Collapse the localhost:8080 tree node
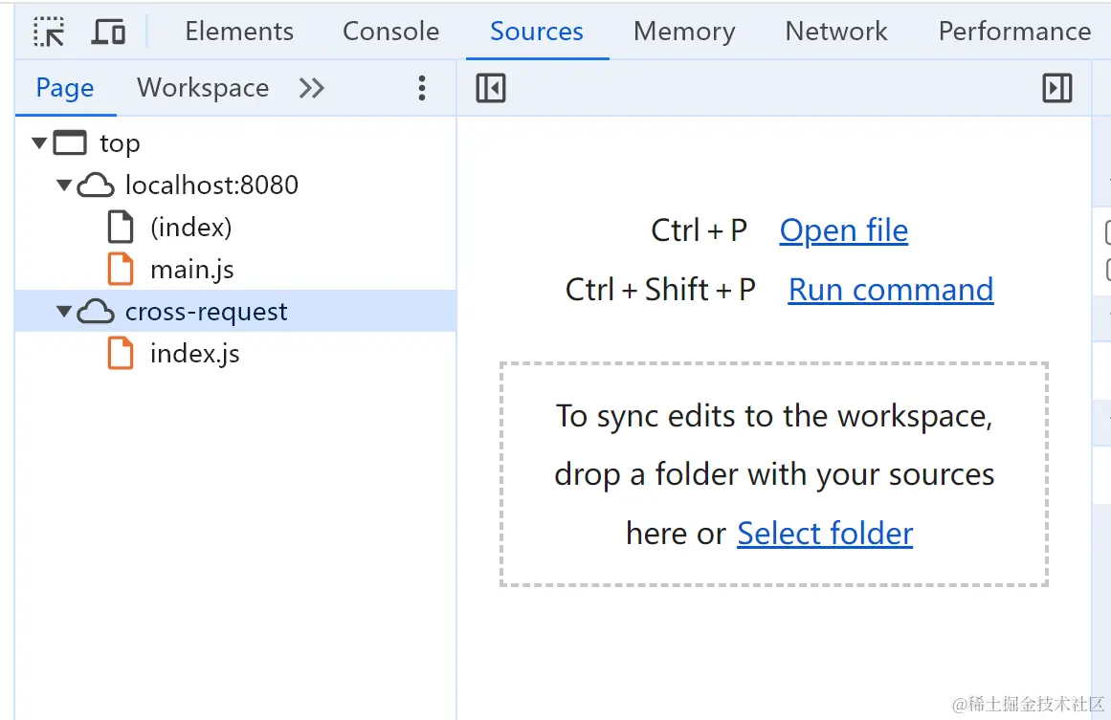The image size is (1111, 720). 64,185
